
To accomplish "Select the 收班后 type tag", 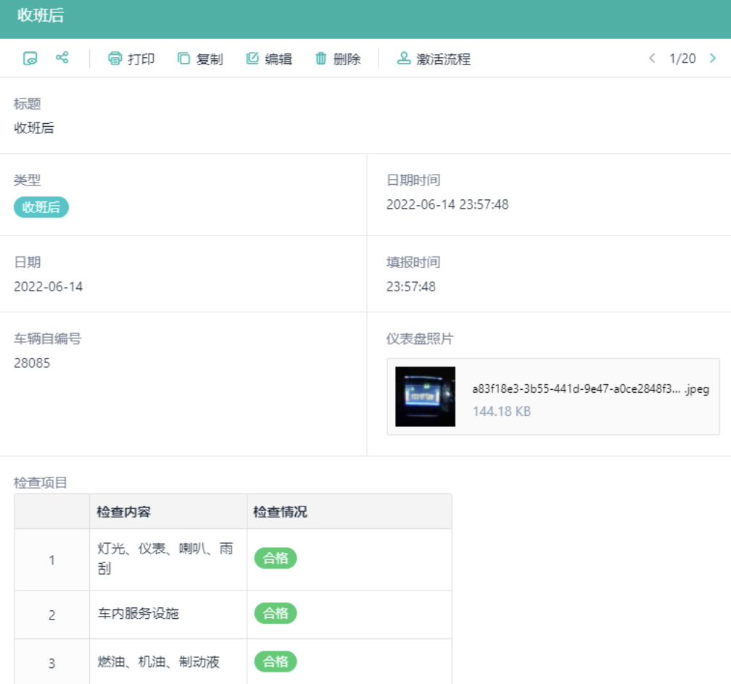I will click(x=41, y=207).
